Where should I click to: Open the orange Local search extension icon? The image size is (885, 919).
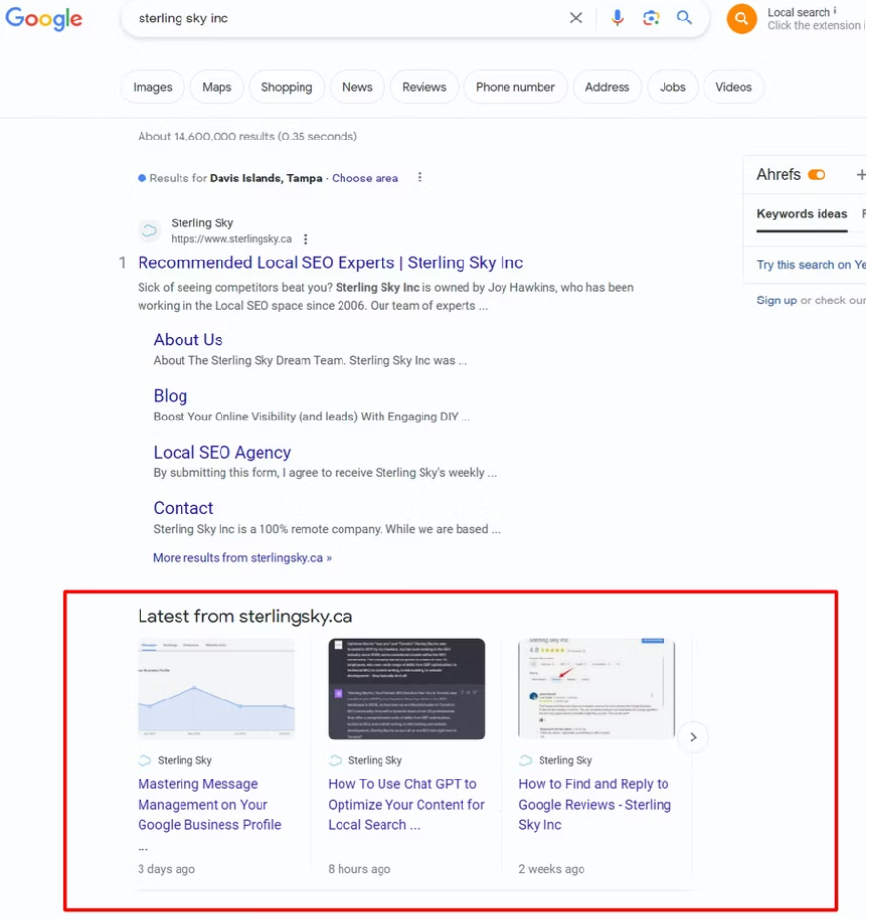click(742, 19)
